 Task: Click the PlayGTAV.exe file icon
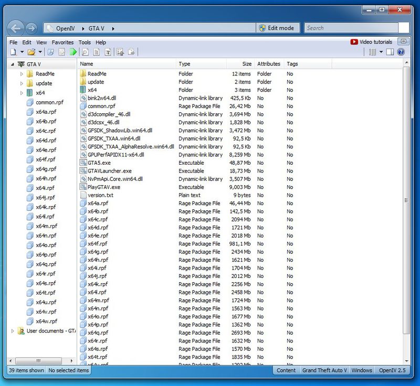[83, 187]
